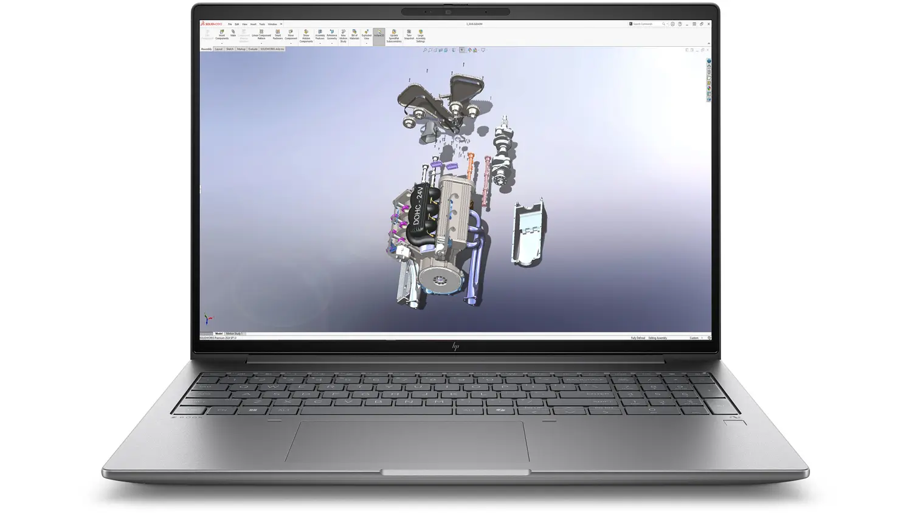Open Large Assembly Settings
This screenshot has height=513, width=912.
421,36
